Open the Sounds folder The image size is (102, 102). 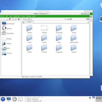(x=74, y=48)
